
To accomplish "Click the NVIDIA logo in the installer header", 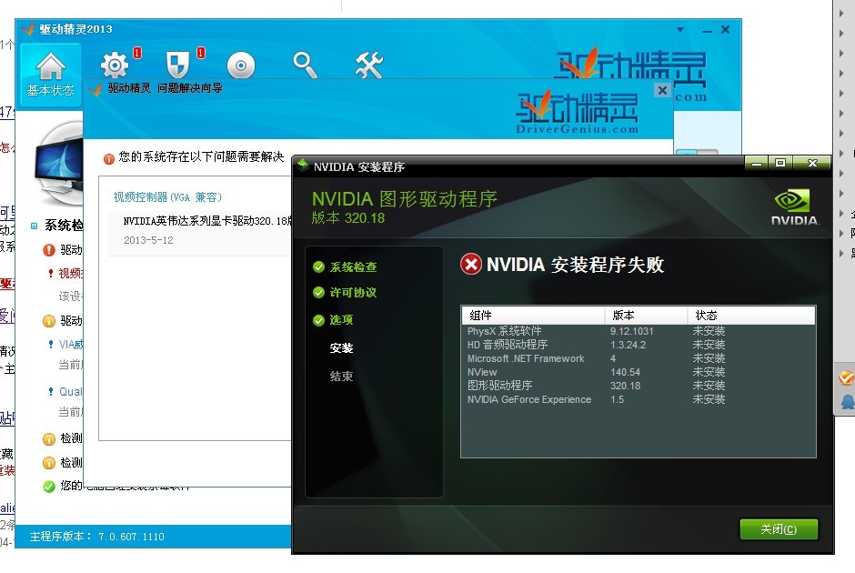I will (x=794, y=206).
